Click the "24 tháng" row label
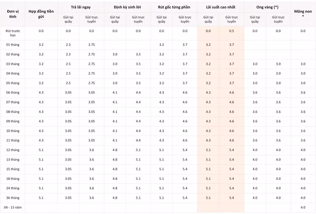Image resolution: width=316 pixels, height=214 pixels. (12, 188)
